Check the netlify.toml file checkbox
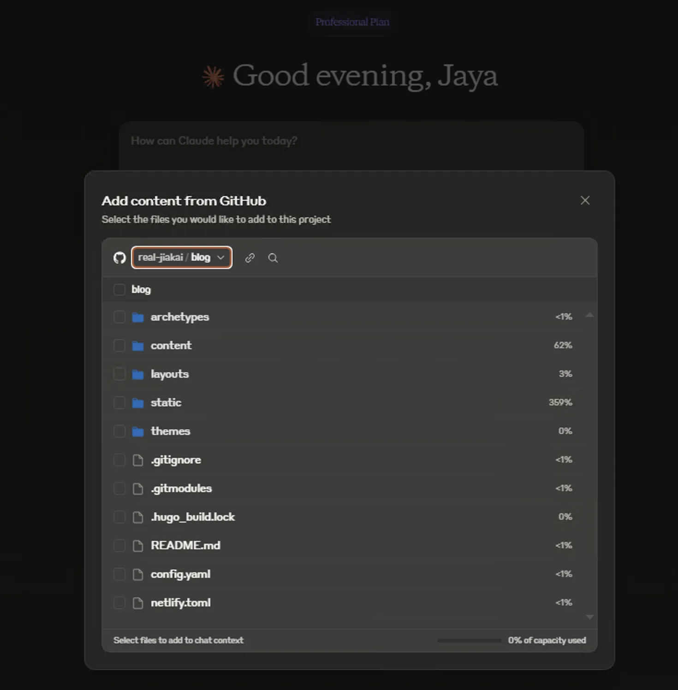The image size is (678, 690). (x=119, y=603)
